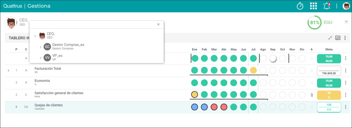Image resolution: width=352 pixels, height=128 pixels.
Task: Click the Dic month column header
Action: [x=302, y=50]
